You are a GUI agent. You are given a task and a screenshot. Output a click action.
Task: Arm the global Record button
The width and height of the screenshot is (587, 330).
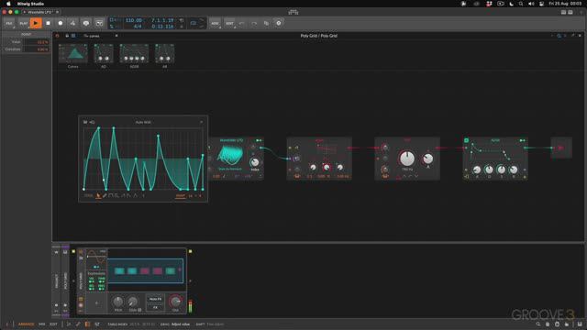pyautogui.click(x=61, y=23)
